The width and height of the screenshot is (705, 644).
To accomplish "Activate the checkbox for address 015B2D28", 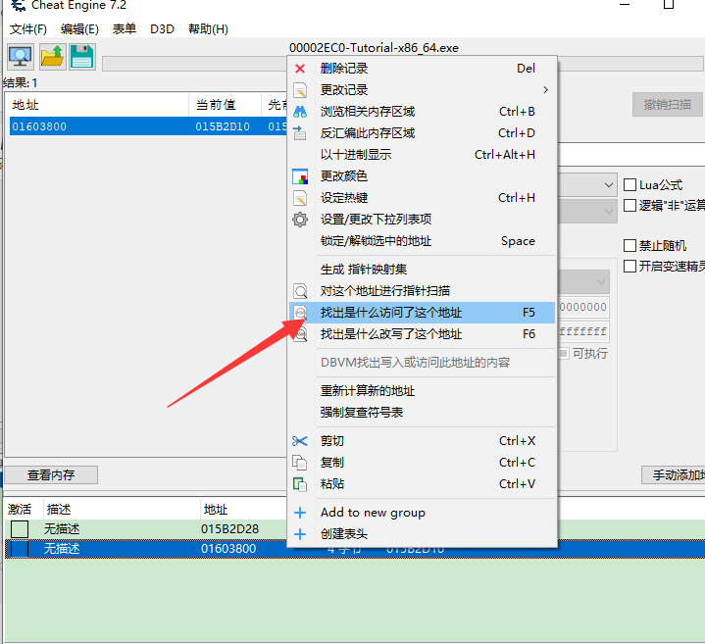I will pyautogui.click(x=20, y=529).
